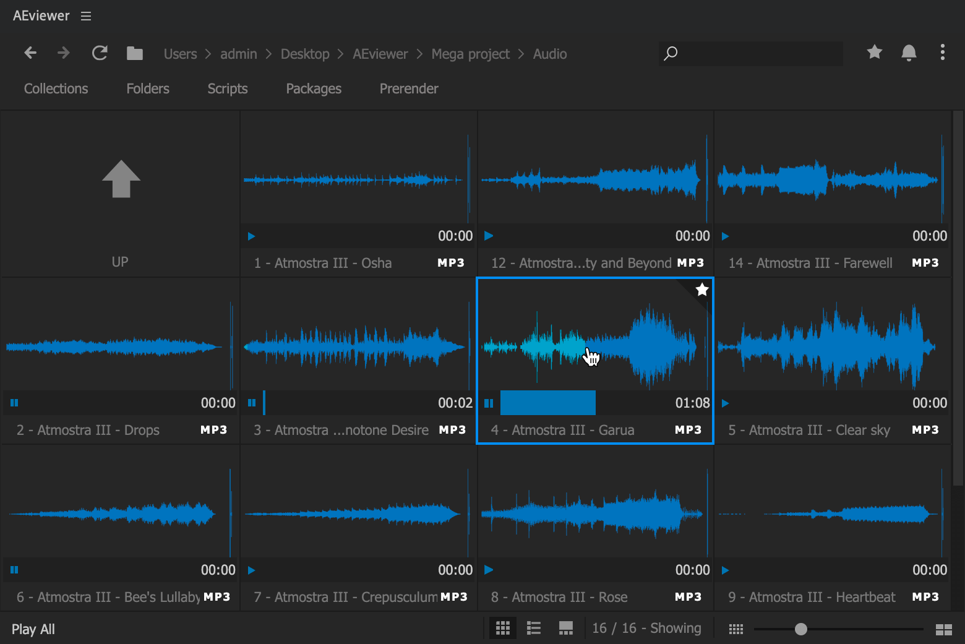
Task: Open the AEviewer hamburger menu
Action: [86, 16]
